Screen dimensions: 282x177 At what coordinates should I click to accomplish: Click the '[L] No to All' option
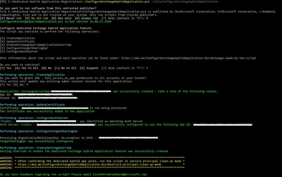(65, 68)
